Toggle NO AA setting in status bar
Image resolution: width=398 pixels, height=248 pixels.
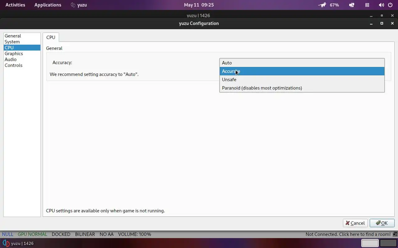tap(106, 234)
